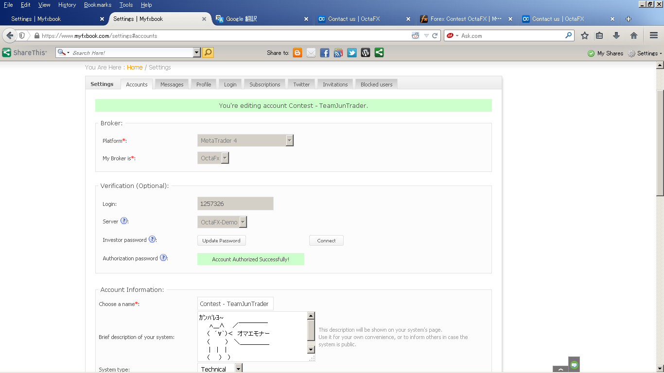Viewport: 664px width, 373px height.
Task: Click the ShareThis logo icon
Action: (x=7, y=52)
